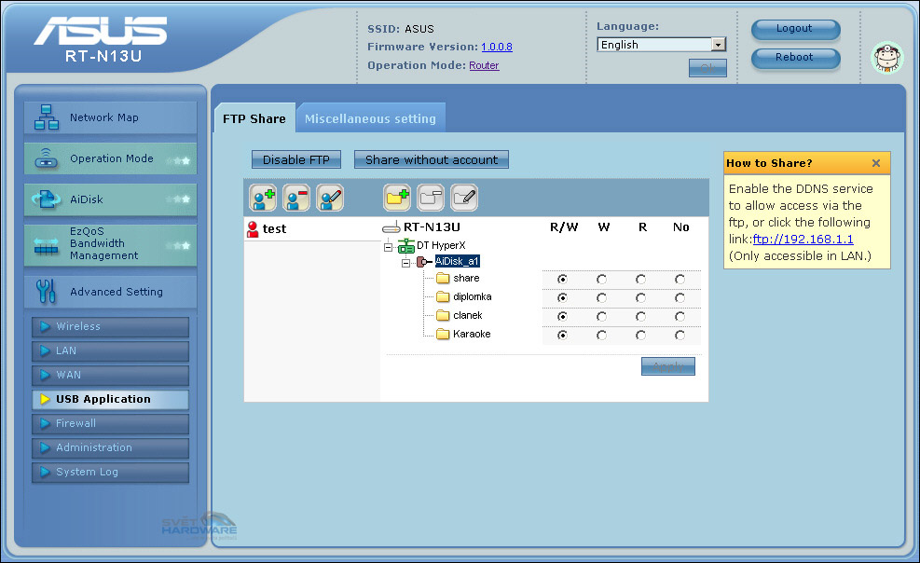Close the How to Share help box
Screen dimensions: 920x563
coord(875,163)
